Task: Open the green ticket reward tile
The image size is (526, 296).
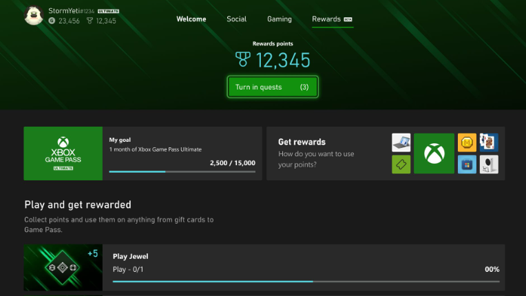Action: click(401, 165)
